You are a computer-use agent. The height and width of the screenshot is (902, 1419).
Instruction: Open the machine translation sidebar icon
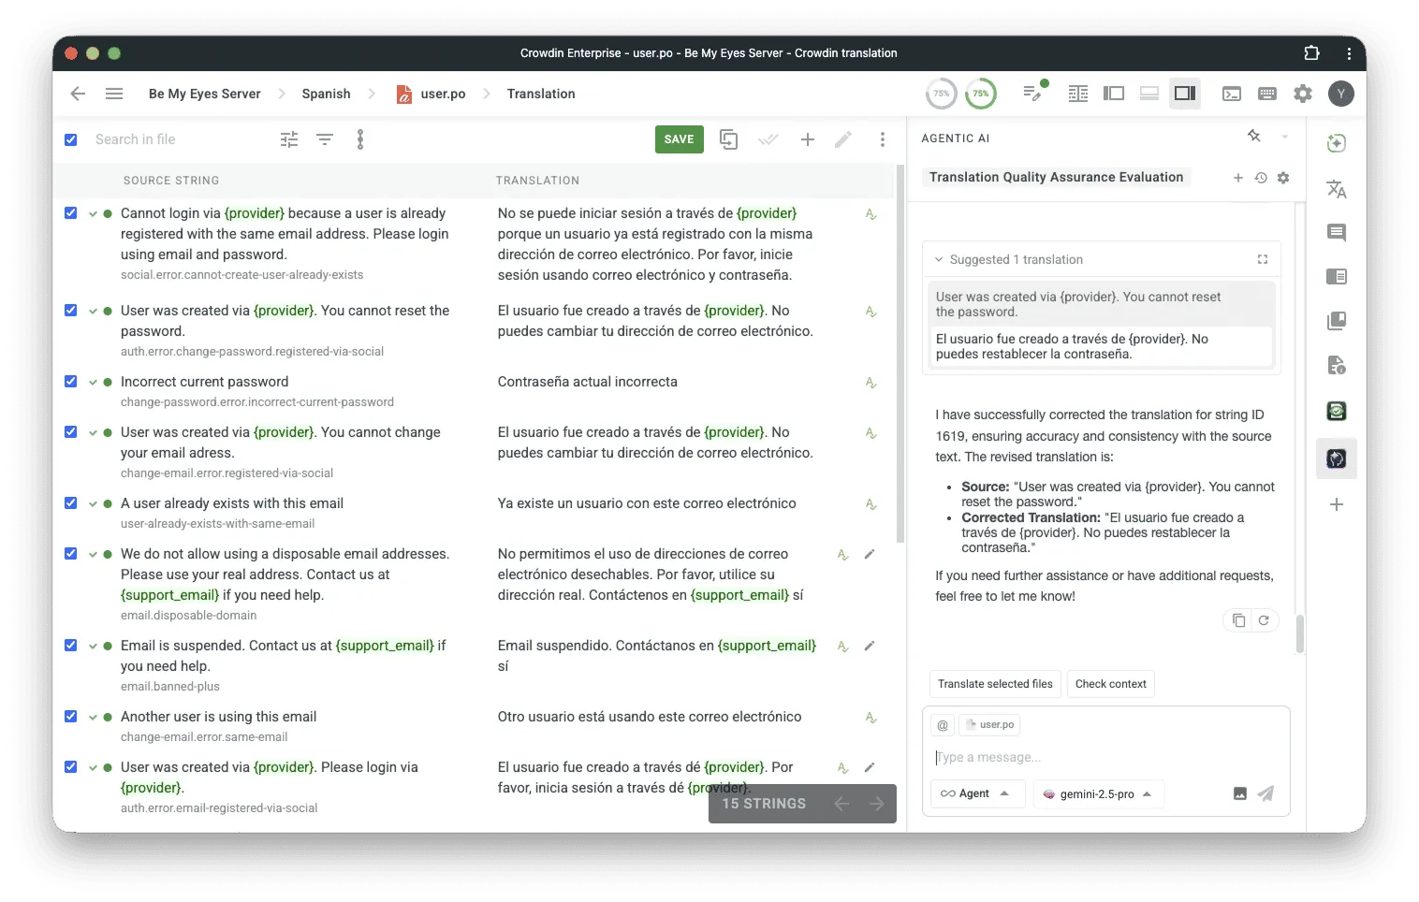[x=1336, y=190]
